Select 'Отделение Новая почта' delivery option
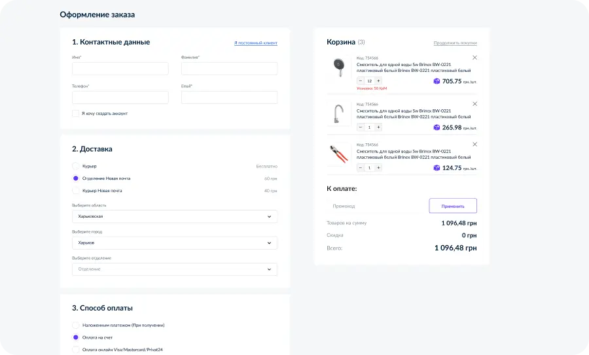 pos(75,178)
